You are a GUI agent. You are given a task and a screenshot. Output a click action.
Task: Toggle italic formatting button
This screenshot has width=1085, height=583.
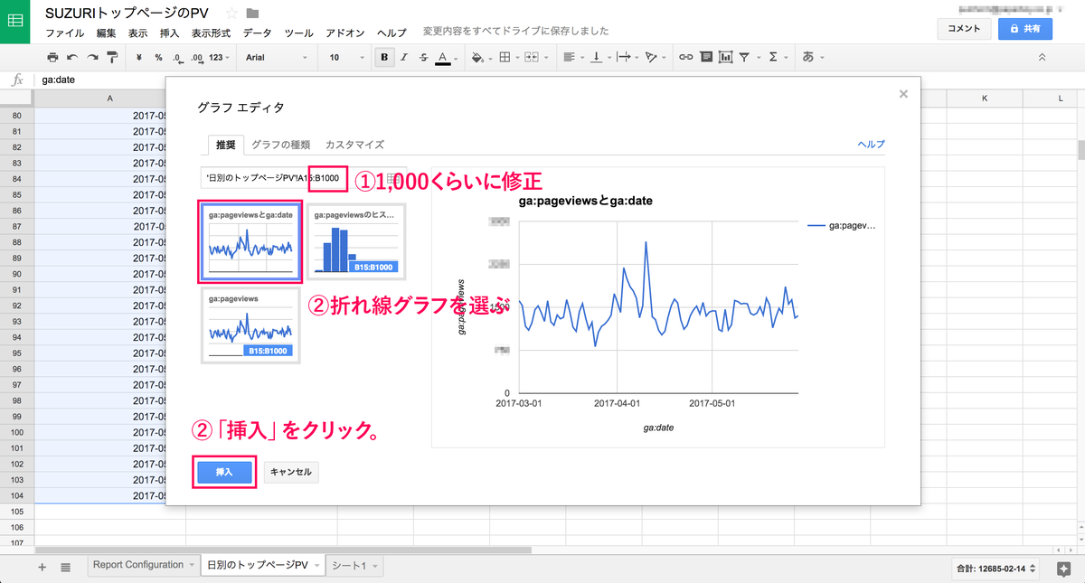point(404,57)
